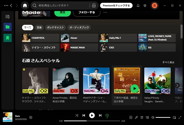Seek in the song progress bar
Screen dimensions: 184x125
tap(92, 121)
